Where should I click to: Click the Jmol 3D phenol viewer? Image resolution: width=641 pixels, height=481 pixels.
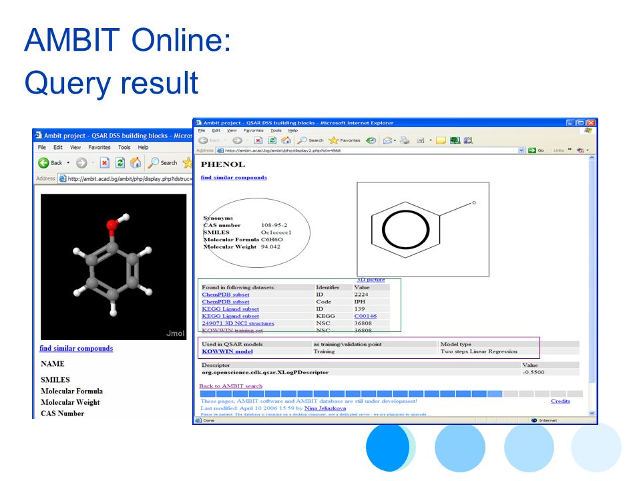click(114, 267)
